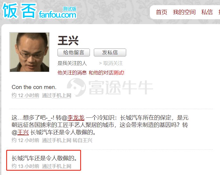Open 他关注的消息 link
The height and width of the screenshot is (175, 220).
[x=72, y=73]
